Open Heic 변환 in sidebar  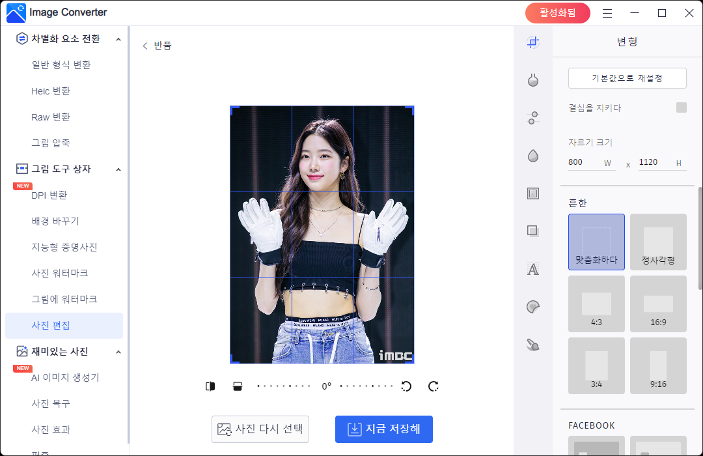pos(51,91)
